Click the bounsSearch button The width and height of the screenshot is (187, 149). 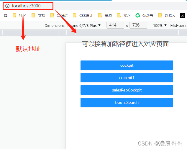click(127, 102)
